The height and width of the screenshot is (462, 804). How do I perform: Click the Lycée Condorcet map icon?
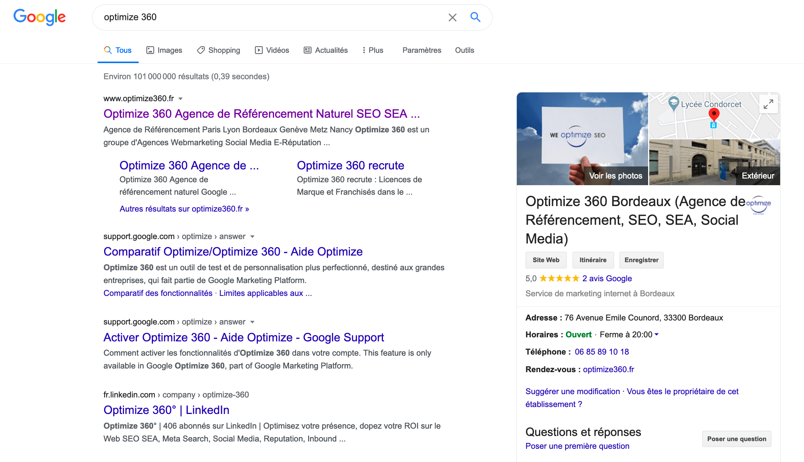click(x=673, y=103)
